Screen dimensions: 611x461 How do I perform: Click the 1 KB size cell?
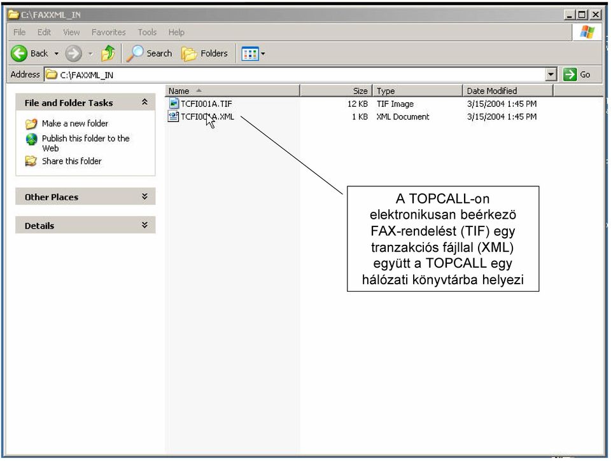click(360, 117)
